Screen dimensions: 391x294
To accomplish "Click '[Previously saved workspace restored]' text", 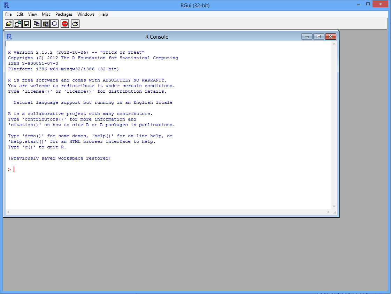I will (59, 158).
